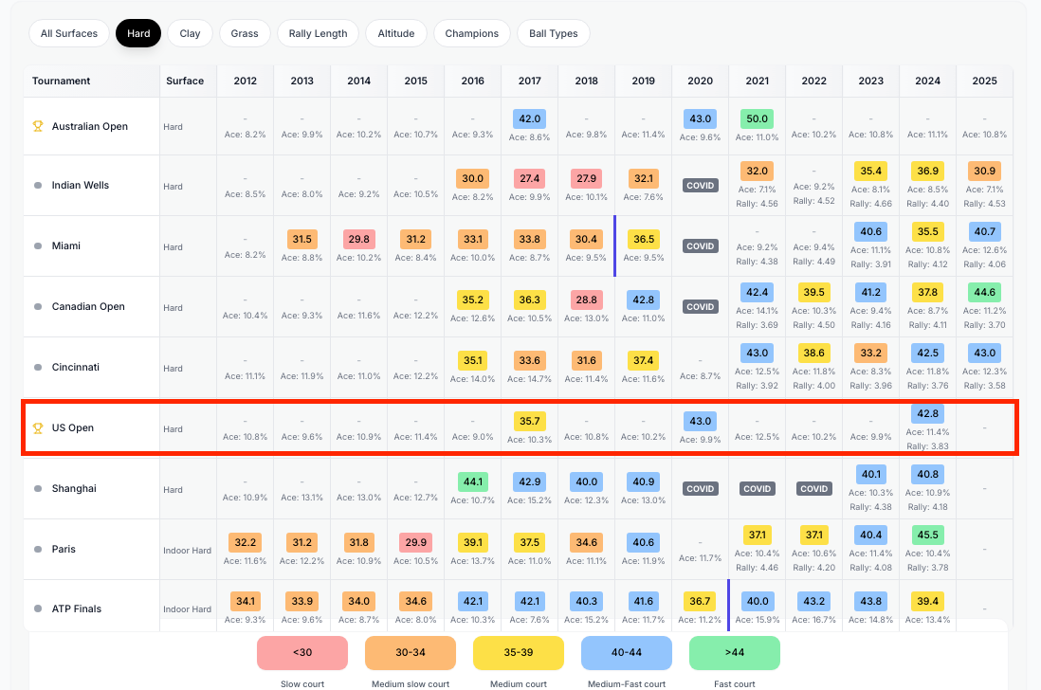
Task: Click the 2025 column header
Action: (x=984, y=81)
